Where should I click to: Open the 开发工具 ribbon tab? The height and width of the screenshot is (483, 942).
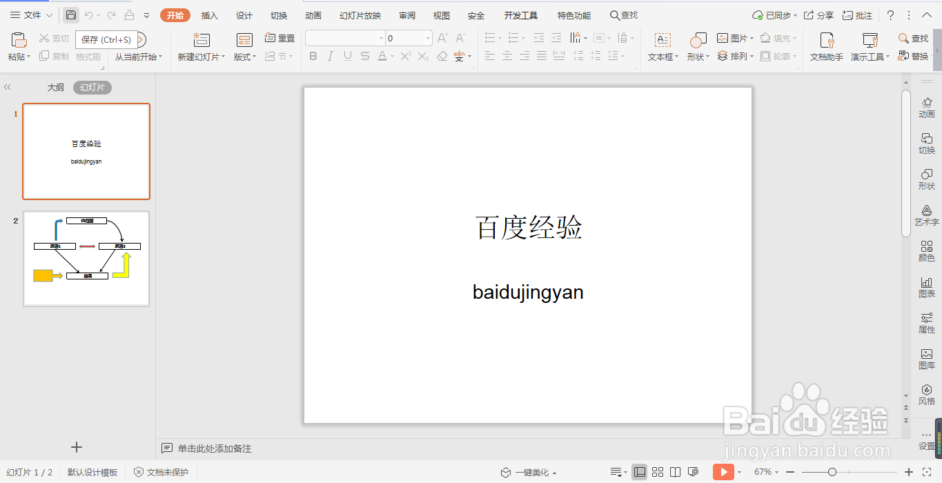[x=520, y=15]
